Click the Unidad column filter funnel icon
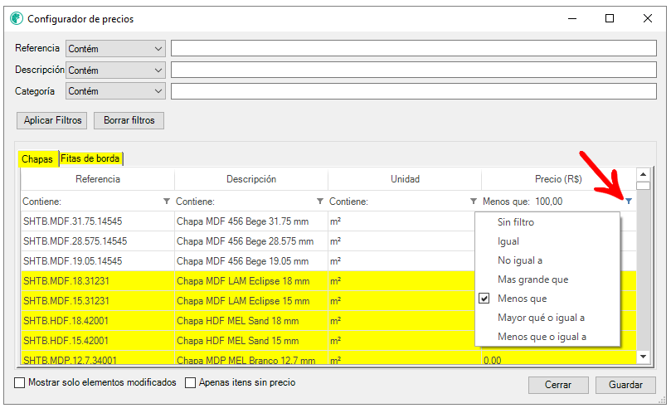Screen dimensions: 671x413 [x=474, y=202]
